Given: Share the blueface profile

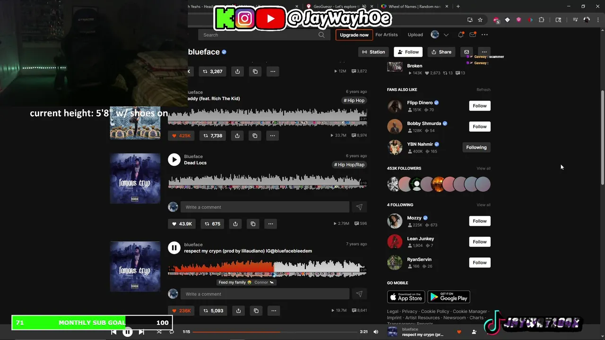Looking at the screenshot, I should point(441,52).
